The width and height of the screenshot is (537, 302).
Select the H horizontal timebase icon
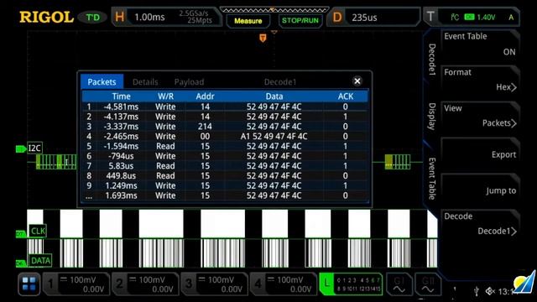point(119,17)
